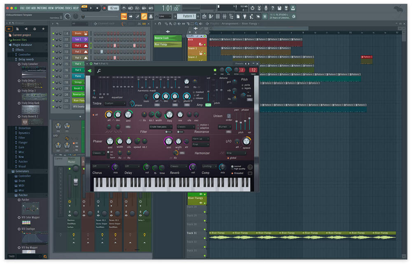The height and width of the screenshot is (265, 412).
Task: Click the microphone icon in top toolbar
Action: pyautogui.click(x=266, y=8)
